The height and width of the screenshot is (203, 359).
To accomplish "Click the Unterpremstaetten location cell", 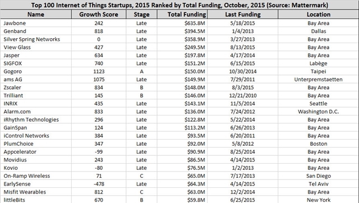I will pos(319,80).
